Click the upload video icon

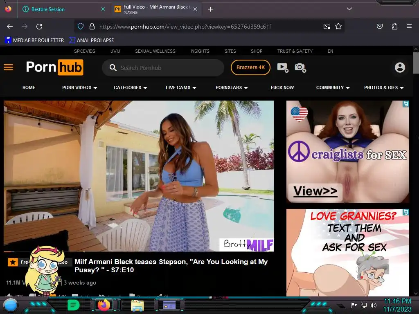click(283, 67)
